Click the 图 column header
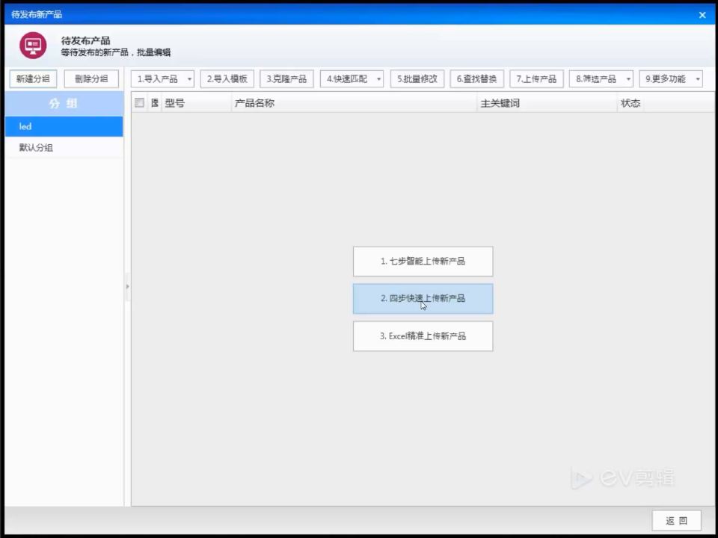Image resolution: width=718 pixels, height=538 pixels. (155, 103)
